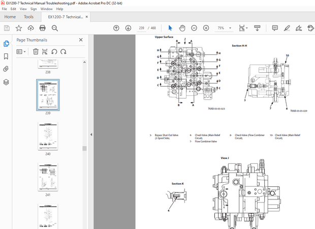The width and height of the screenshot is (315, 229).
Task: Click the Upper Surface label
Action: pyautogui.click(x=164, y=37)
